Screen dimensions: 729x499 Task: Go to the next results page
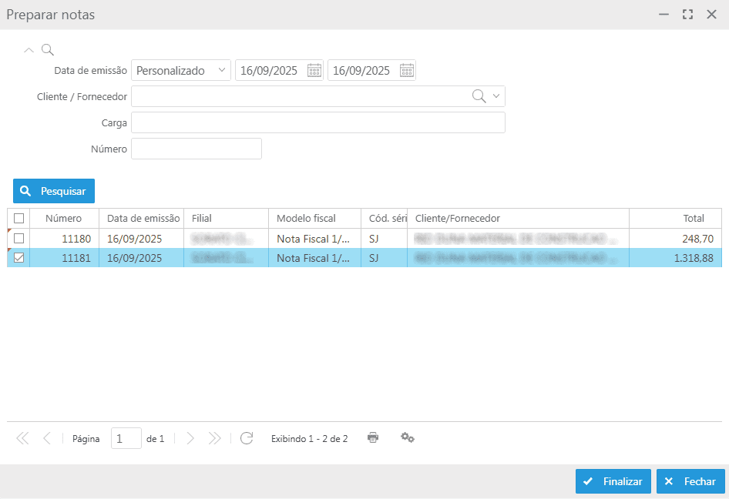190,438
